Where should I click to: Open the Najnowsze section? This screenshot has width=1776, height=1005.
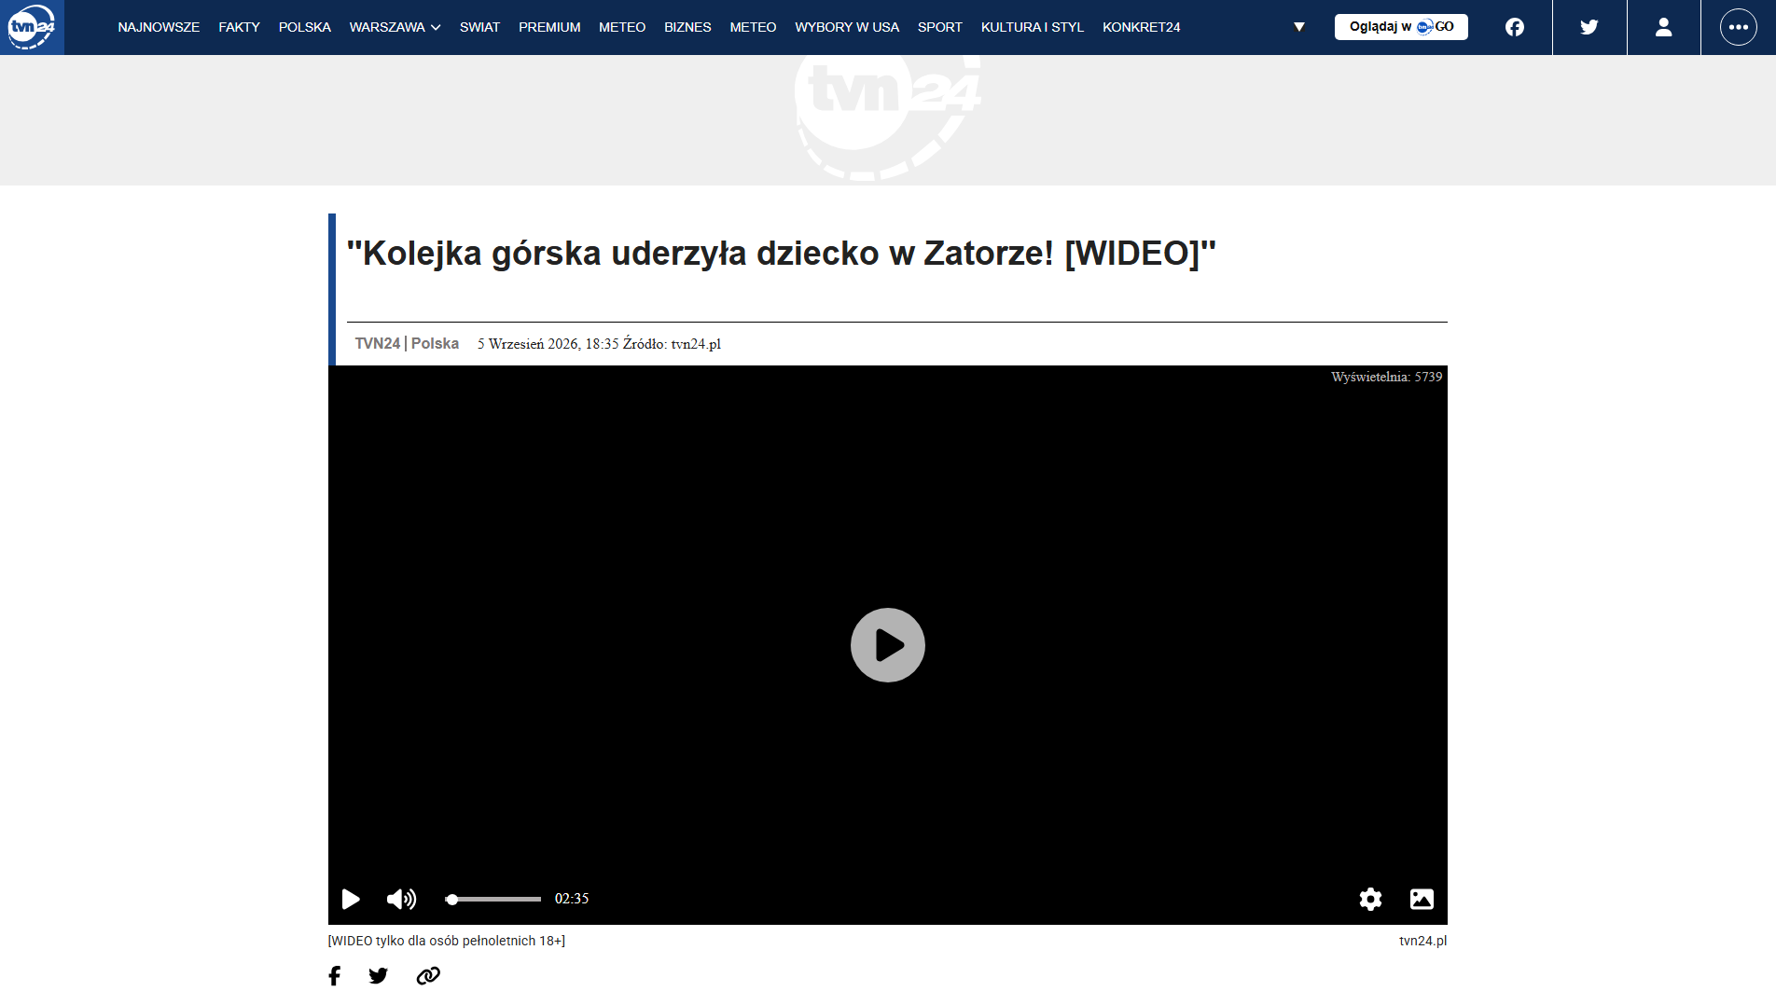(159, 27)
